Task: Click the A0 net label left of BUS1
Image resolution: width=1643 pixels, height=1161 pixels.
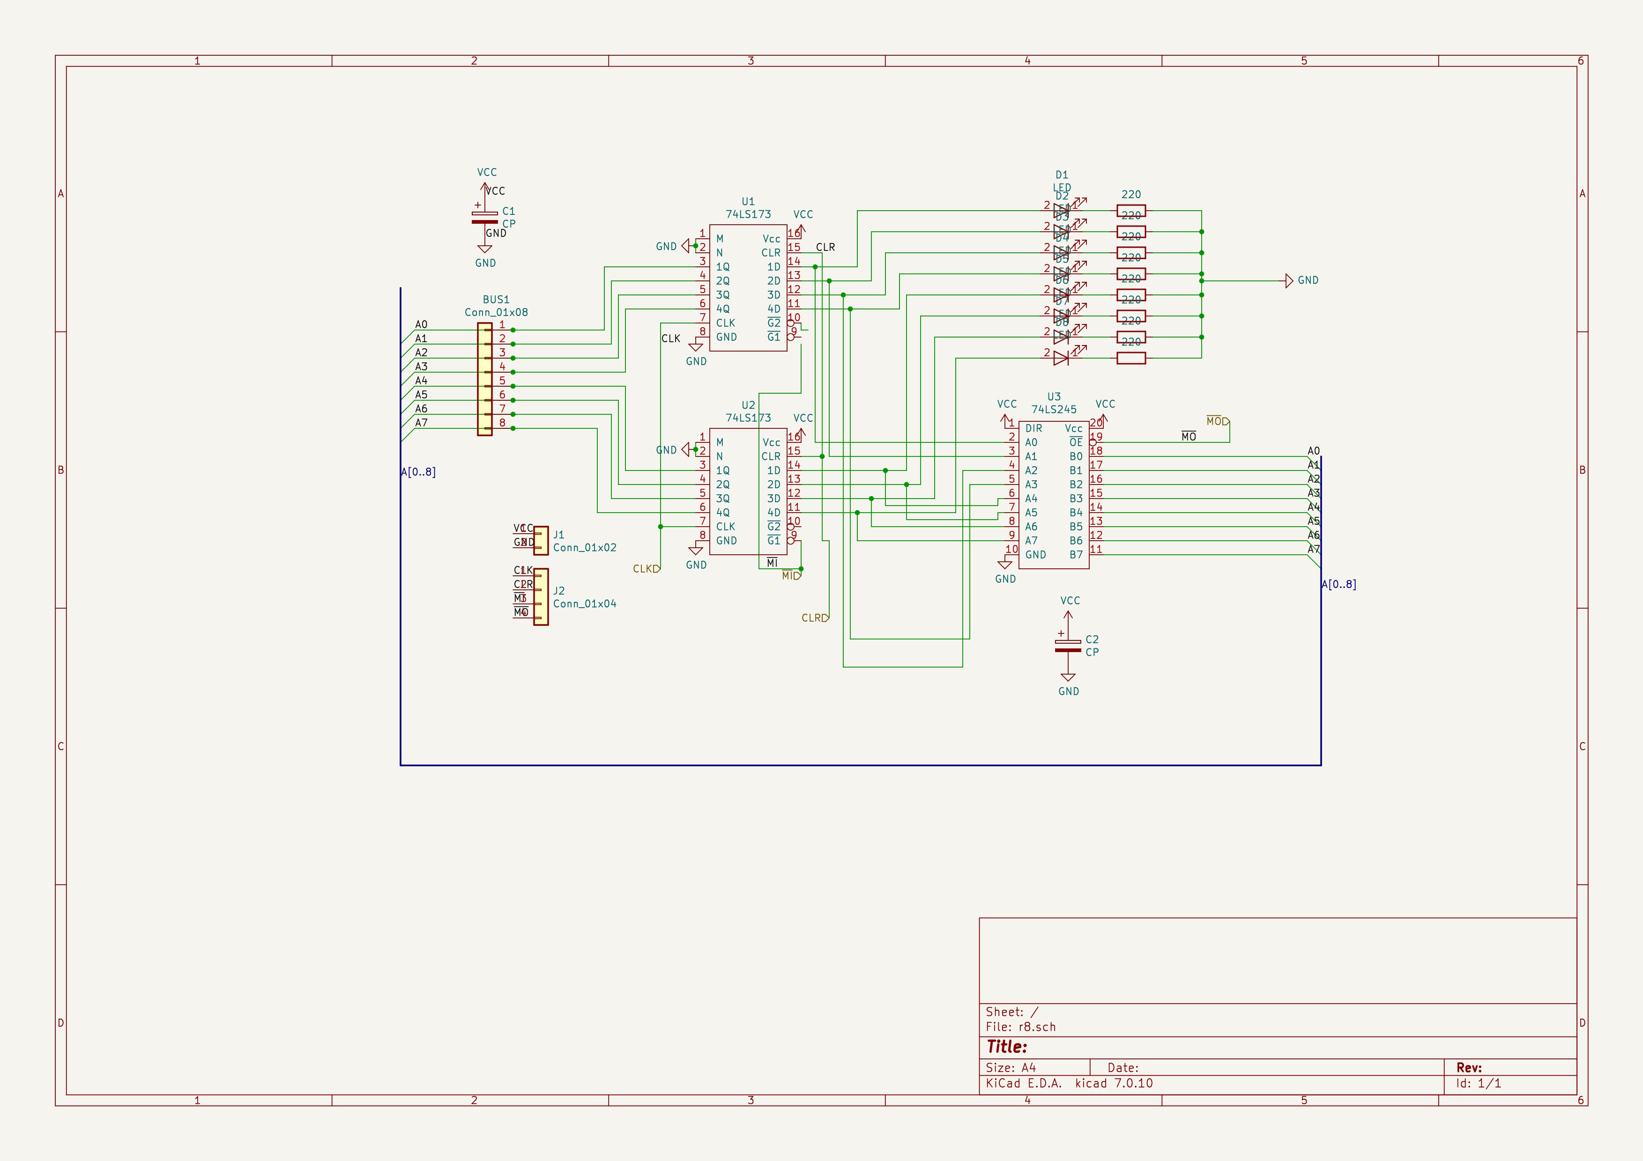Action: (x=422, y=324)
